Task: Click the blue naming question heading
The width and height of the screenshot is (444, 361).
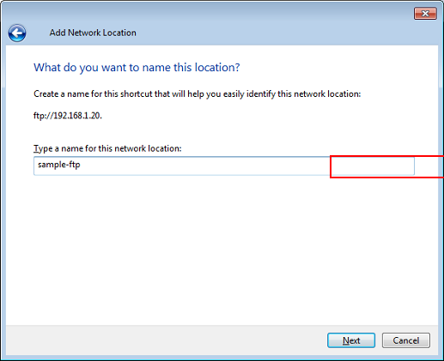Action: pos(137,68)
